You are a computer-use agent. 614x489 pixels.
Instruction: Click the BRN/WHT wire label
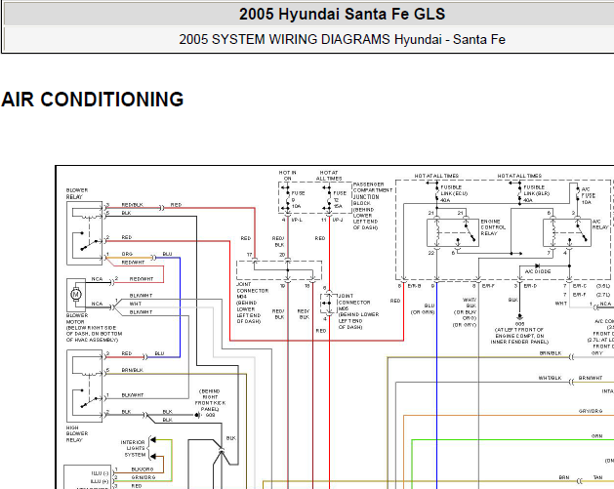point(591,378)
